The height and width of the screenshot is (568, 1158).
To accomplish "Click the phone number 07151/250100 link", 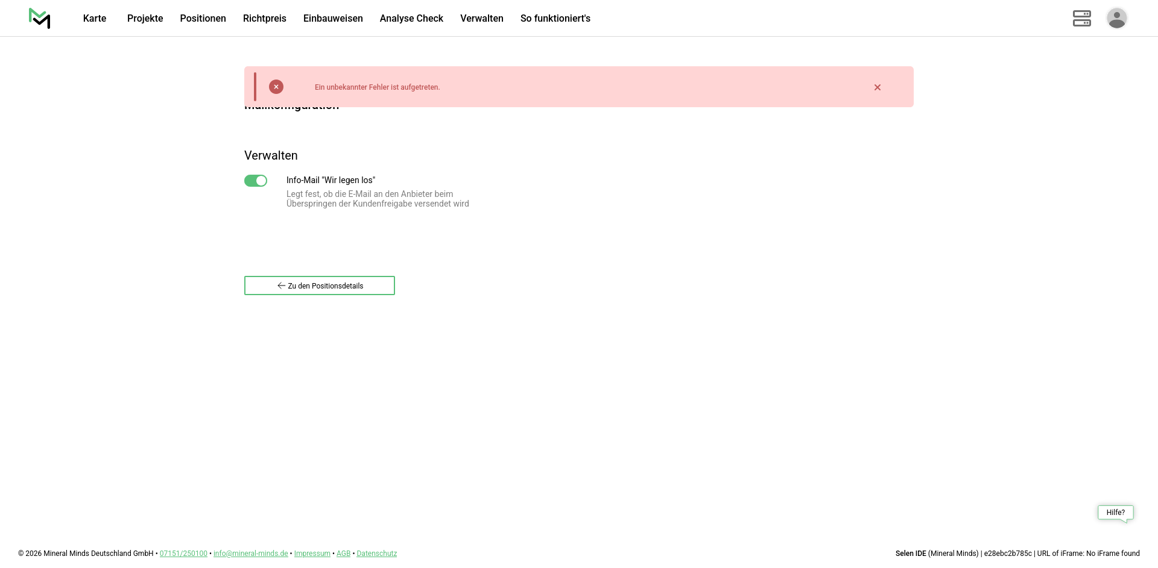I will tap(183, 554).
